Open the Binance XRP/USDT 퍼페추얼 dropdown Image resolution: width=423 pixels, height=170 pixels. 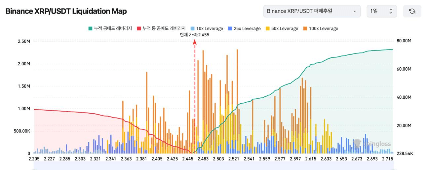point(312,11)
